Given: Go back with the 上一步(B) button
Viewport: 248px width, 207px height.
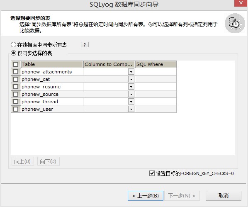Looking at the screenshot, I should click(146, 196).
